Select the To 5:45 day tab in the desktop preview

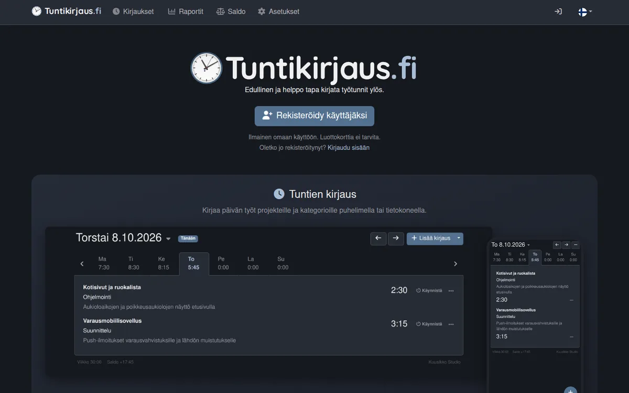click(x=194, y=264)
